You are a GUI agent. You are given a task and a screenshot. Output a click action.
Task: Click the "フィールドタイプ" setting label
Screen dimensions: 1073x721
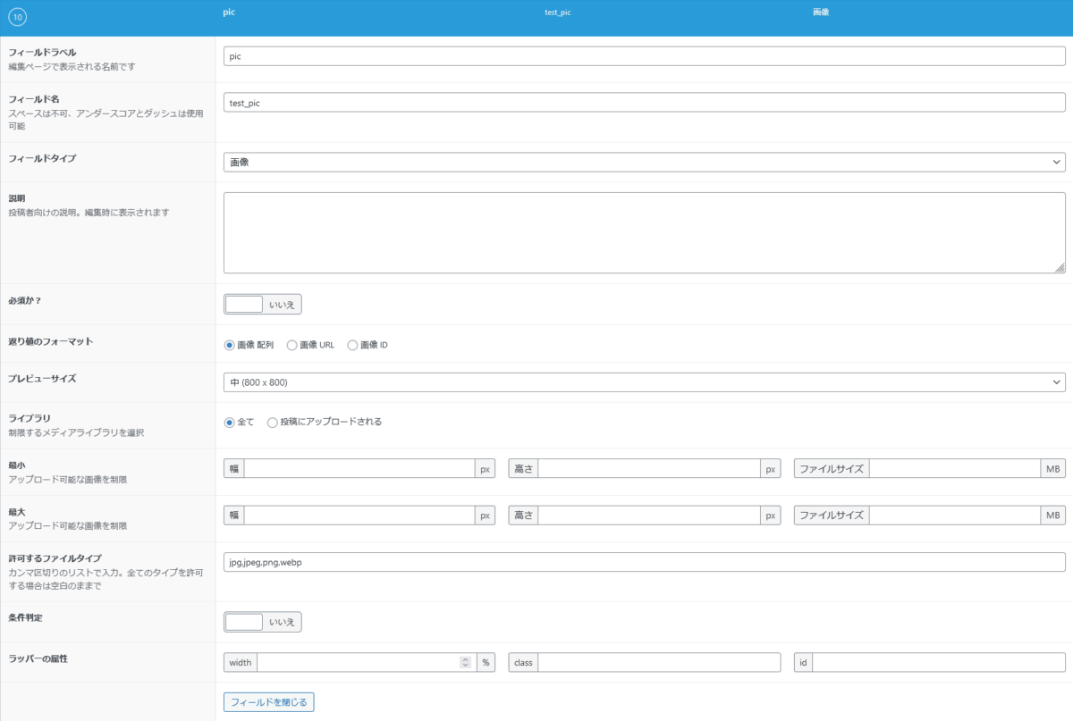coord(42,158)
